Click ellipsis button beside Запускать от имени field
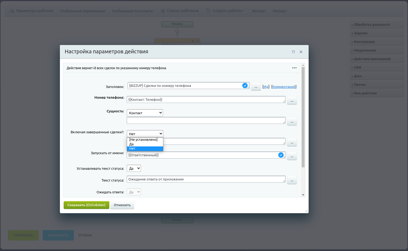 click(x=292, y=156)
